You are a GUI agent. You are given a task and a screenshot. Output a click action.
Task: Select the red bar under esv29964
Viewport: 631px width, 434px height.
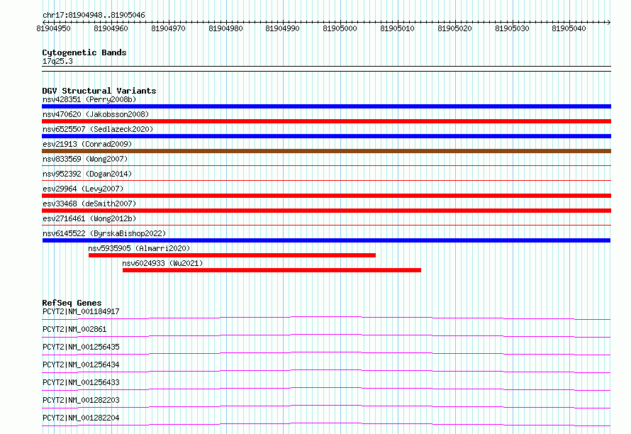pyautogui.click(x=326, y=196)
